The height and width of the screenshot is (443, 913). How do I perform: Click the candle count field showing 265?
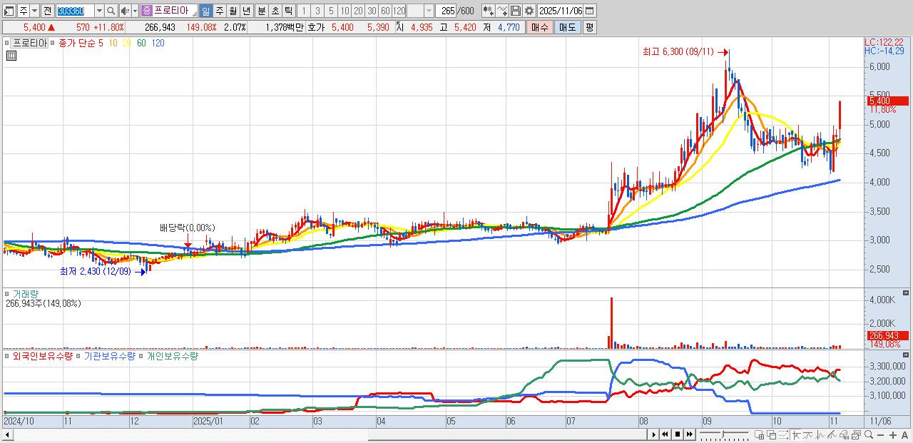pyautogui.click(x=447, y=11)
